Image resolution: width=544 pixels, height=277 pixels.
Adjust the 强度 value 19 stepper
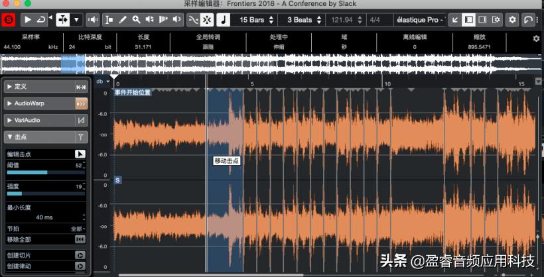coord(84,187)
